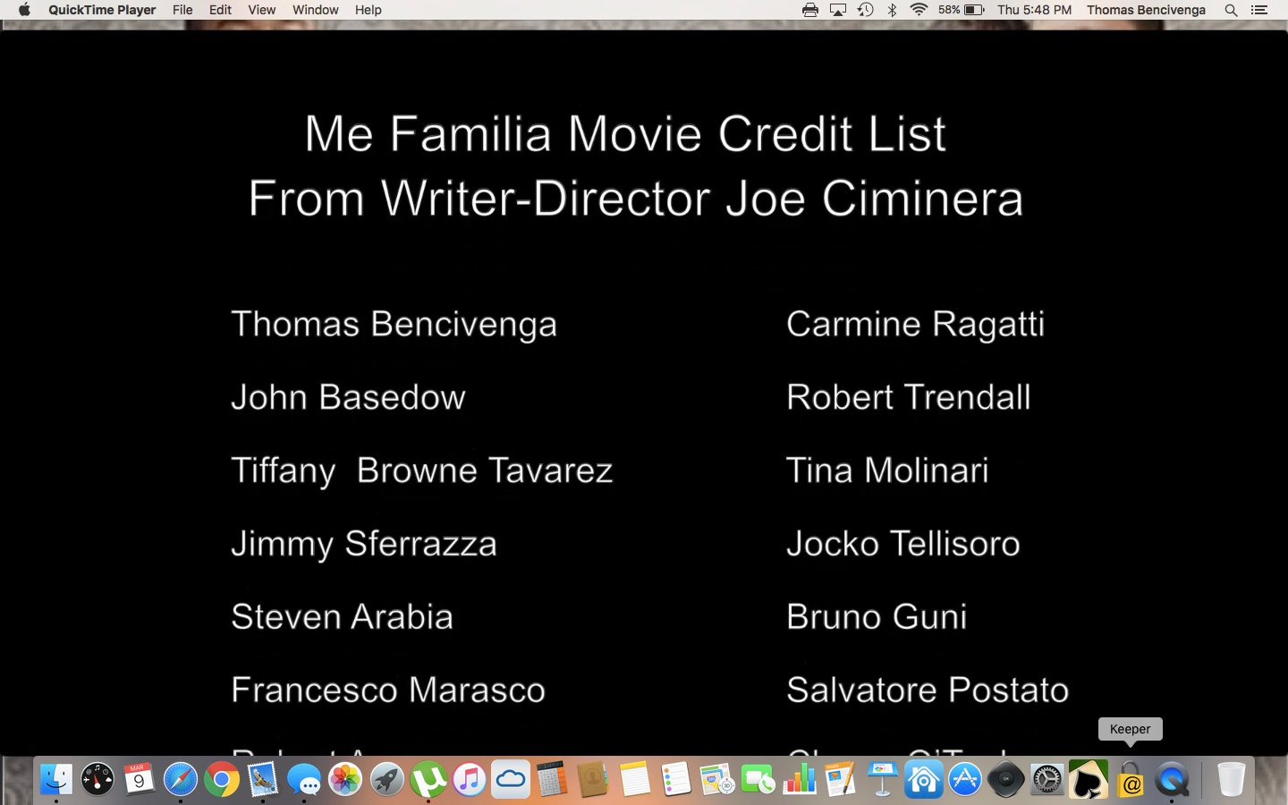The height and width of the screenshot is (805, 1288).
Task: Open the AirPlay display menu icon
Action: 837,10
